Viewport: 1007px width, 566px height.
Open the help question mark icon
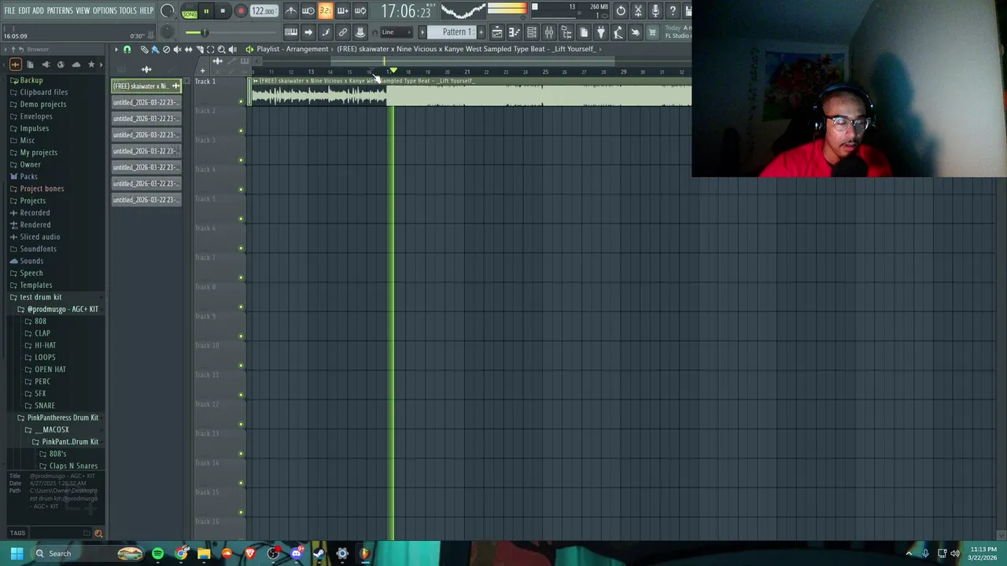[x=673, y=11]
